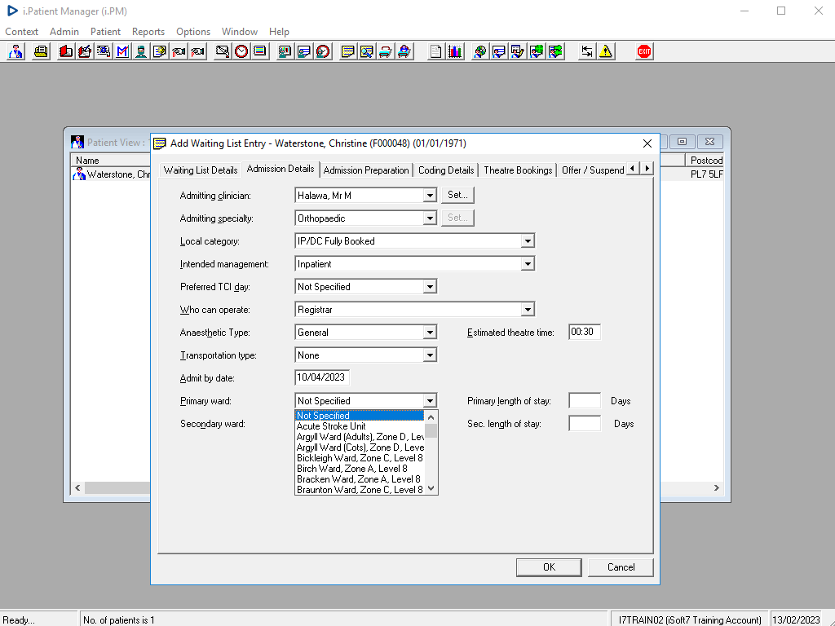
Task: Click the red EXIT stop sign icon
Action: pos(644,51)
